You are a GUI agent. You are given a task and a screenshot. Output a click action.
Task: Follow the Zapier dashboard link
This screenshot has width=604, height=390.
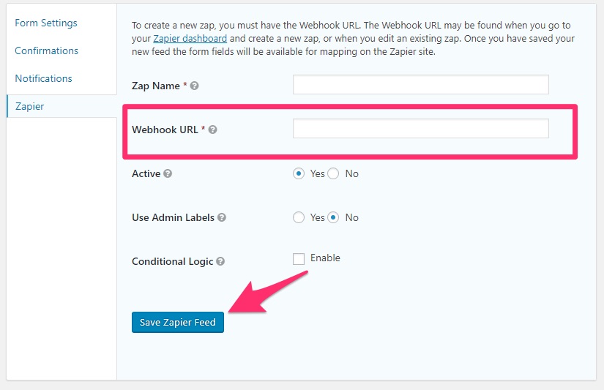tap(190, 39)
